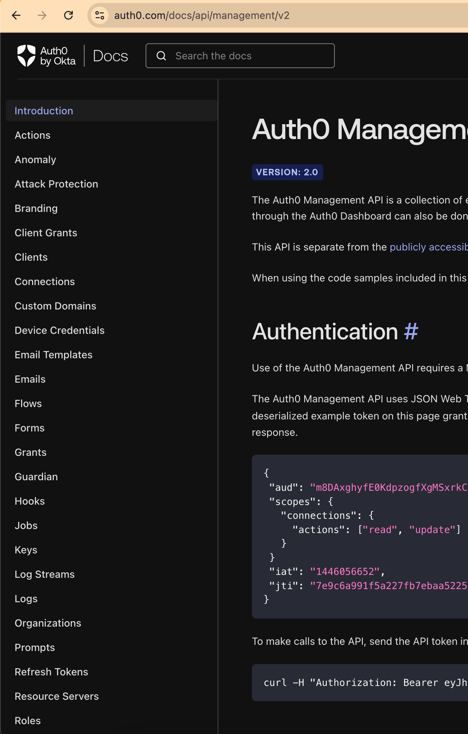
Task: Open the Actions sidebar section
Action: (x=32, y=135)
